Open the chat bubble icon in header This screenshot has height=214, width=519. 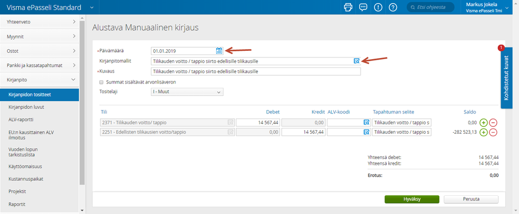tap(363, 7)
